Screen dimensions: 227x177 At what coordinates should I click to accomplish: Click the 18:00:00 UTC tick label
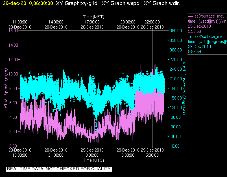[20, 155]
